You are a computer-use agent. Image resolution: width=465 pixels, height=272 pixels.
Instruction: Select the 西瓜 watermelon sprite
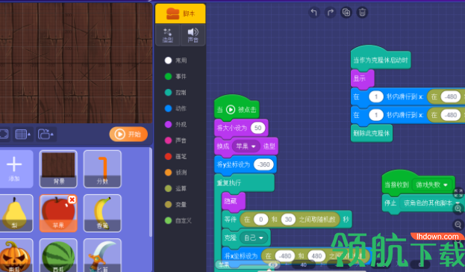[x=58, y=256]
